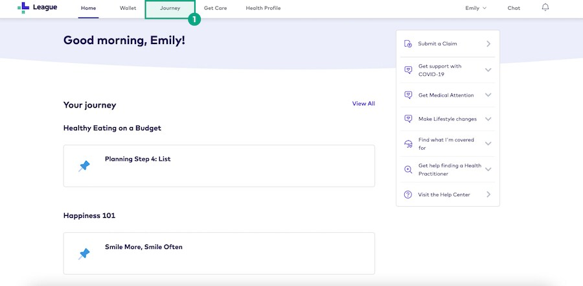Click the COVID-19 support chat icon
The image size is (583, 286).
pyautogui.click(x=408, y=70)
